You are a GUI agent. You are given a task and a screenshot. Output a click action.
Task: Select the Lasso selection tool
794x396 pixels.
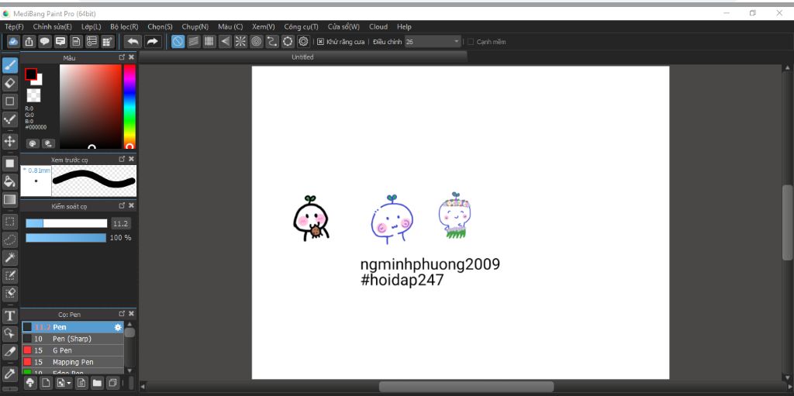point(9,239)
